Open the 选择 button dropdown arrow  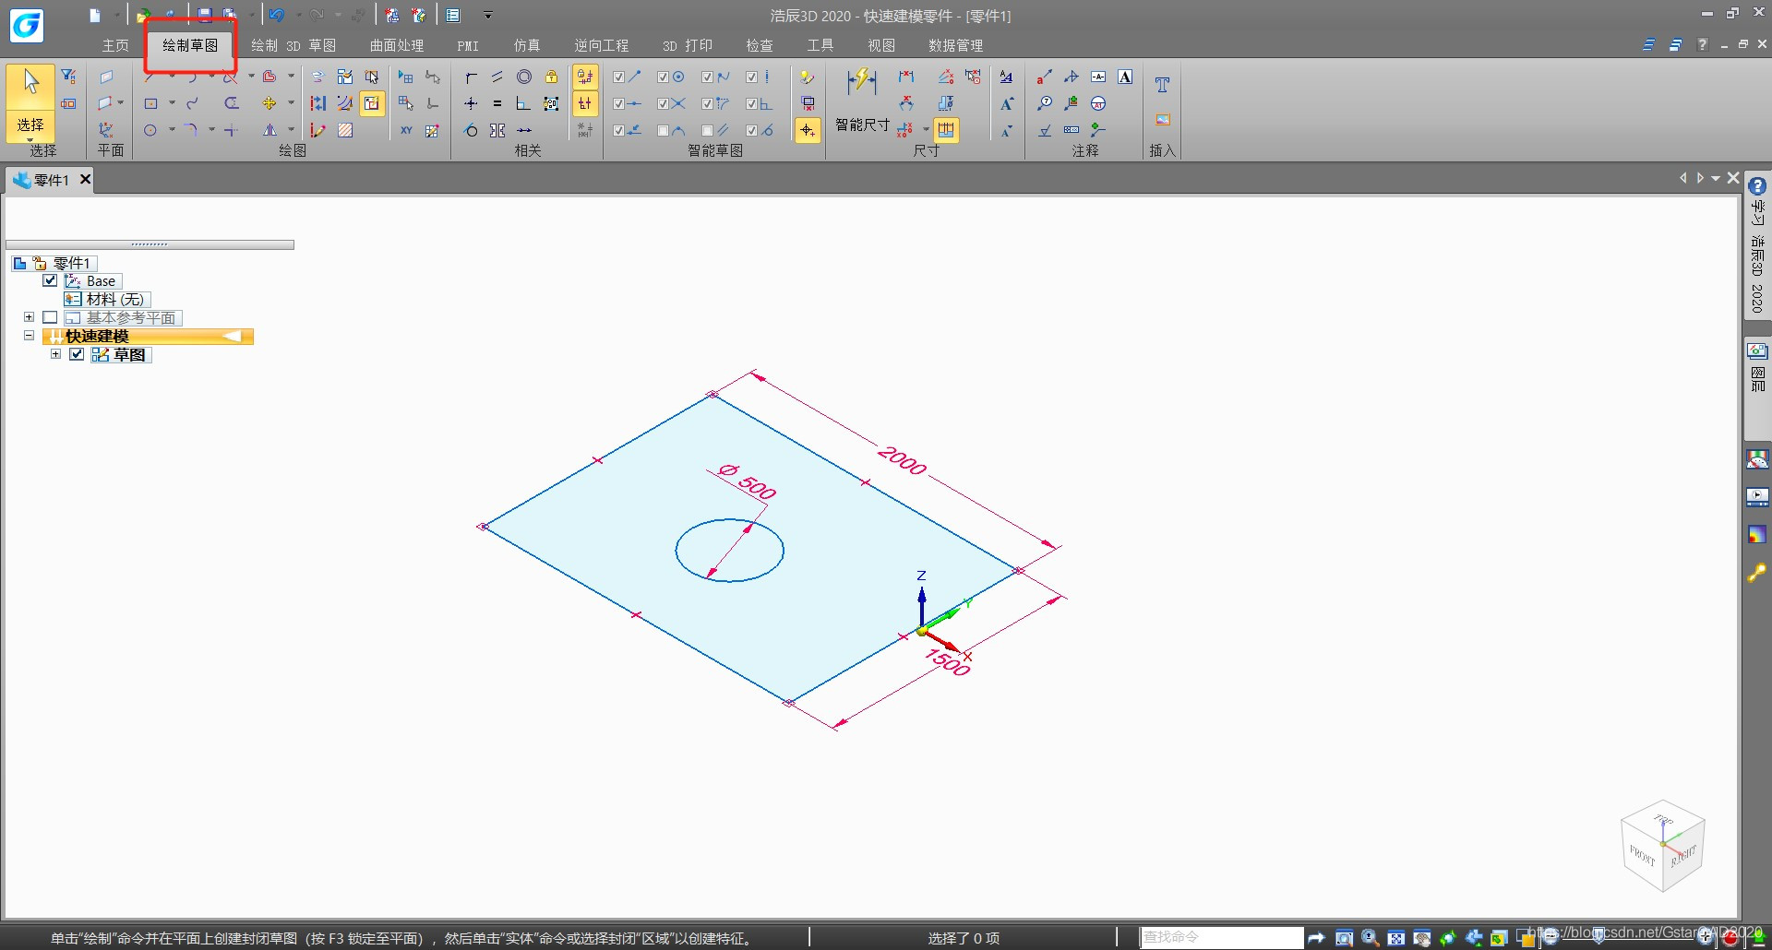point(30,139)
